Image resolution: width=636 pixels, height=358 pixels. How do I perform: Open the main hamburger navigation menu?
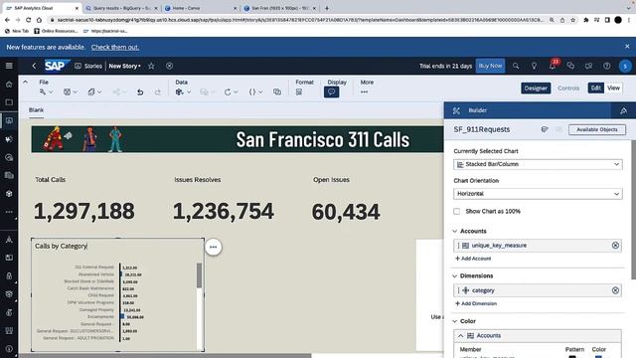tap(9, 66)
